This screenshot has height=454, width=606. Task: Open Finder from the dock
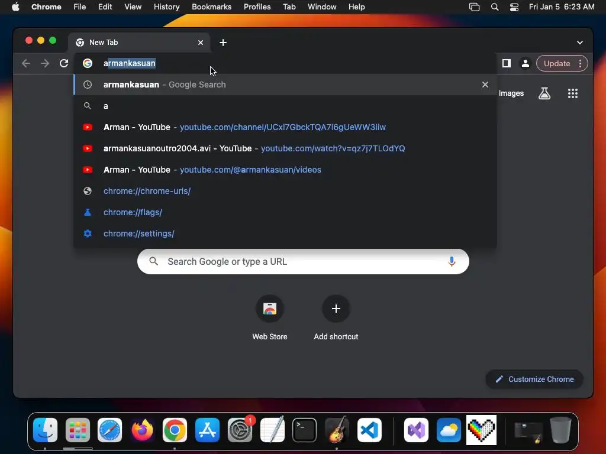tap(45, 430)
